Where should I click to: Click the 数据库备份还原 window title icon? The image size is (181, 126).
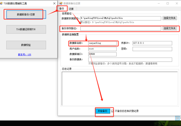[61, 4]
